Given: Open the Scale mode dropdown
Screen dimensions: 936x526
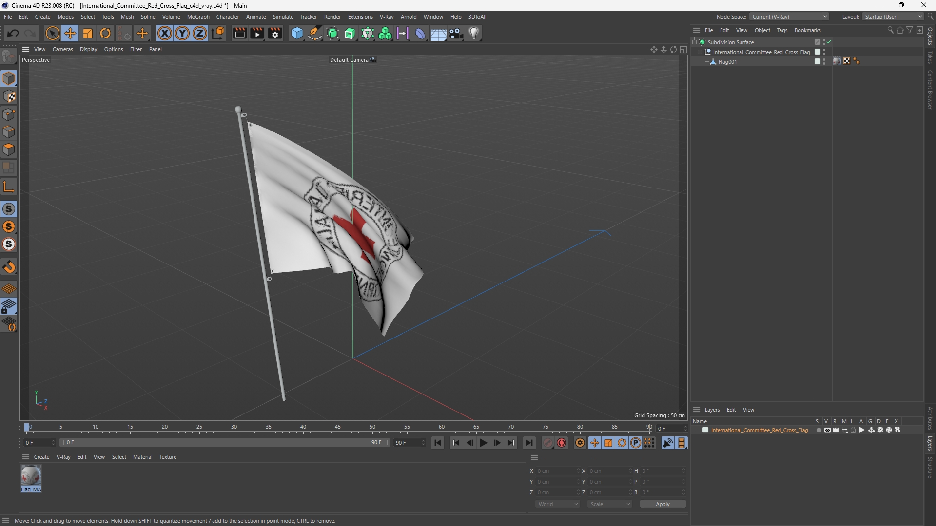Looking at the screenshot, I should 610,504.
